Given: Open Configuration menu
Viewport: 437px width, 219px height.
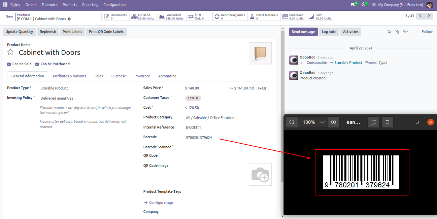Looking at the screenshot, I should [x=114, y=5].
